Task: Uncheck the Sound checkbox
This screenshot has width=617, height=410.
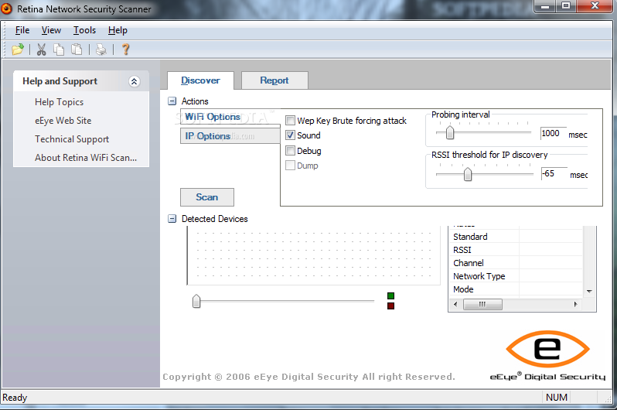Action: [291, 135]
